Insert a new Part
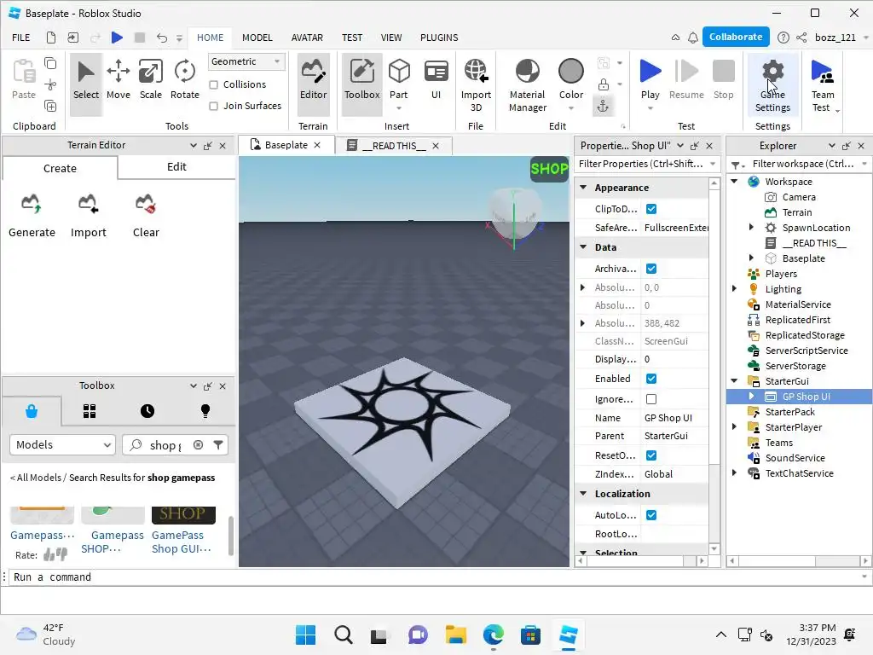This screenshot has height=655, width=873. pos(399,79)
